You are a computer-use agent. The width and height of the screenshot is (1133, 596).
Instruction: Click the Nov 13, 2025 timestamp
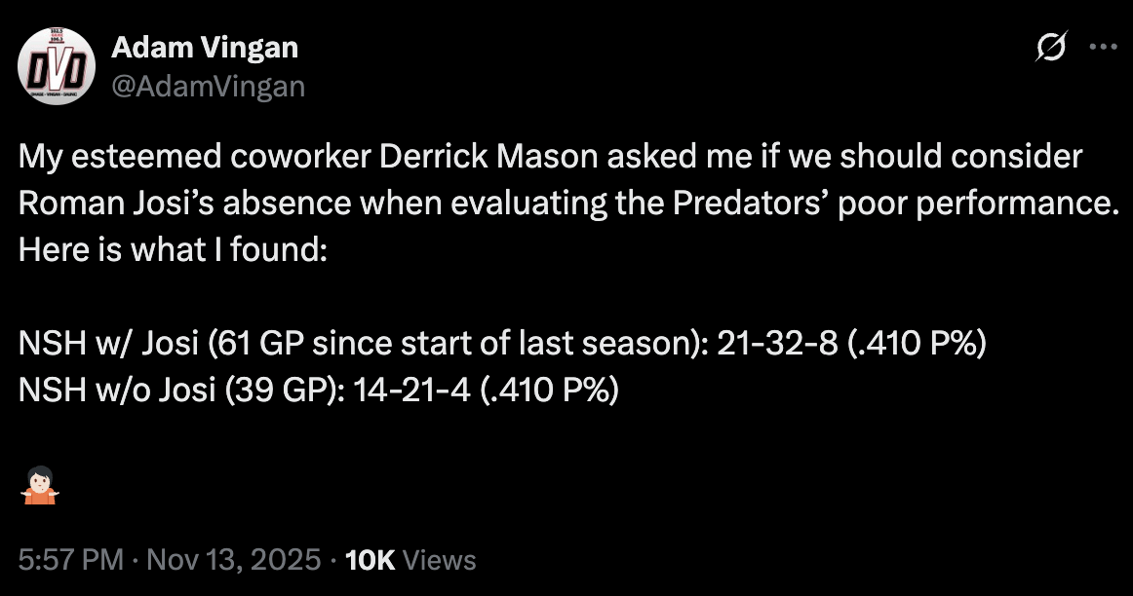click(233, 560)
